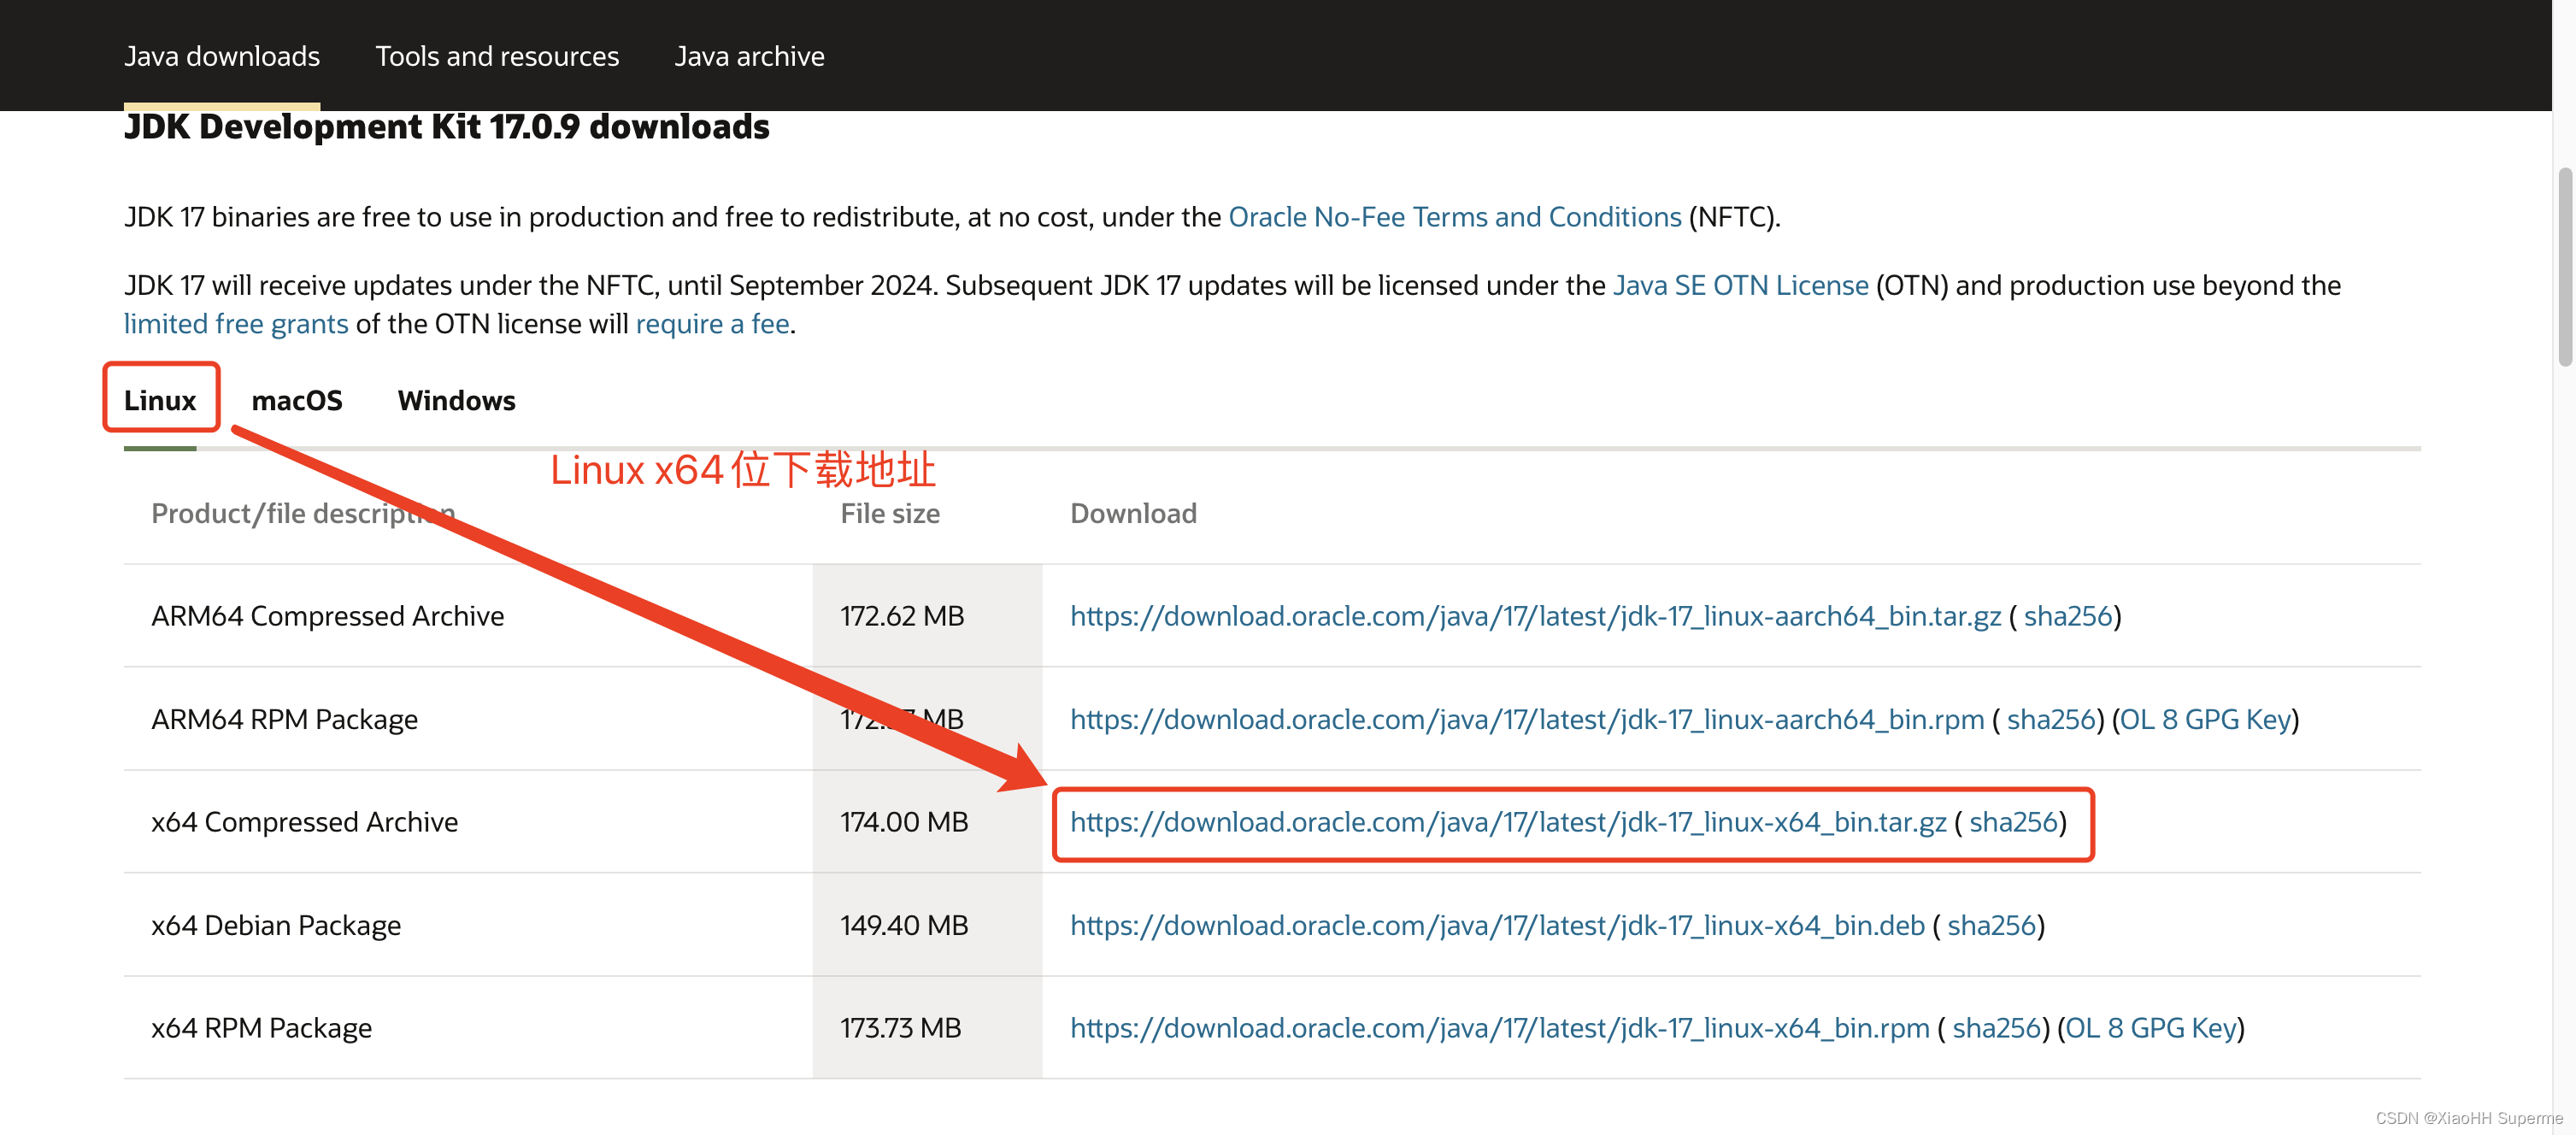Image resolution: width=2576 pixels, height=1135 pixels.
Task: Download linux-x64 deb package link
Action: coord(1496,925)
